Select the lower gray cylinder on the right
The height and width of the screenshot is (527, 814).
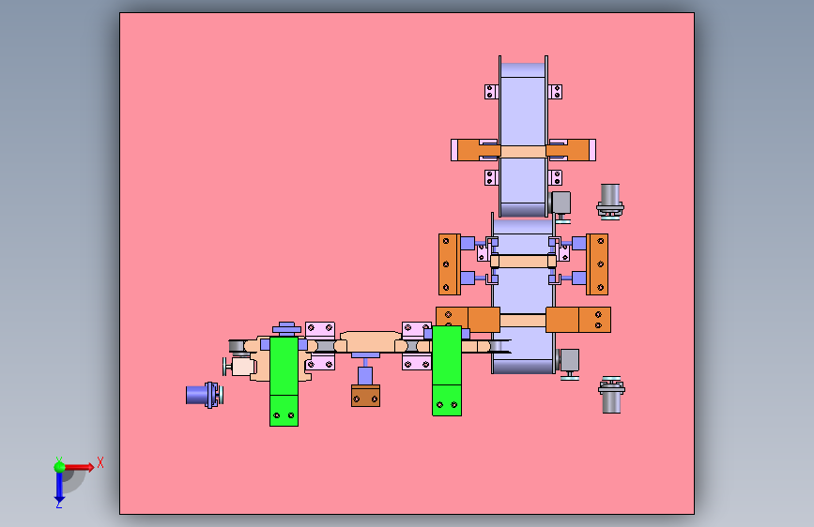click(x=611, y=396)
